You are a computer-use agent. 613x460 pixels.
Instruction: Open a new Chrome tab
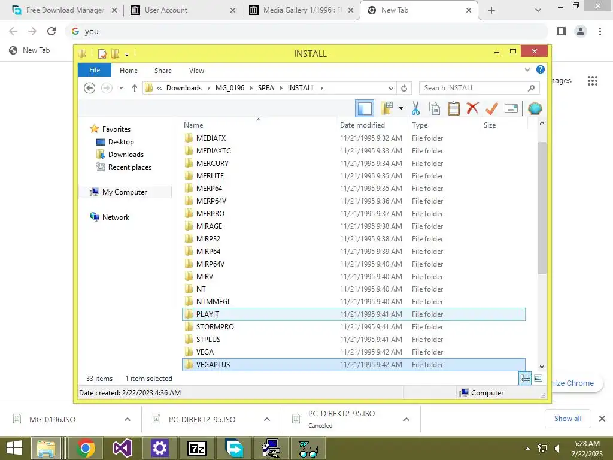(491, 10)
